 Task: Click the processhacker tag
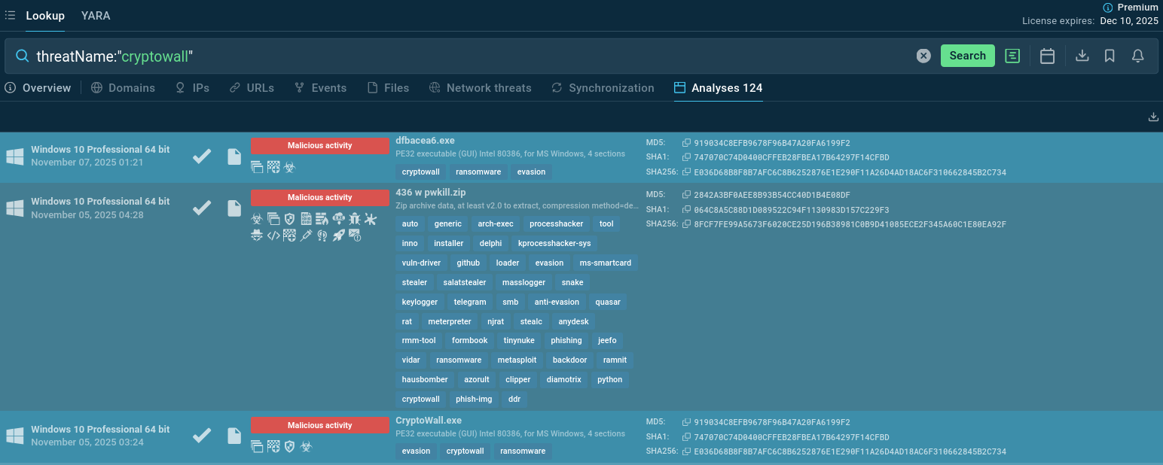[556, 223]
